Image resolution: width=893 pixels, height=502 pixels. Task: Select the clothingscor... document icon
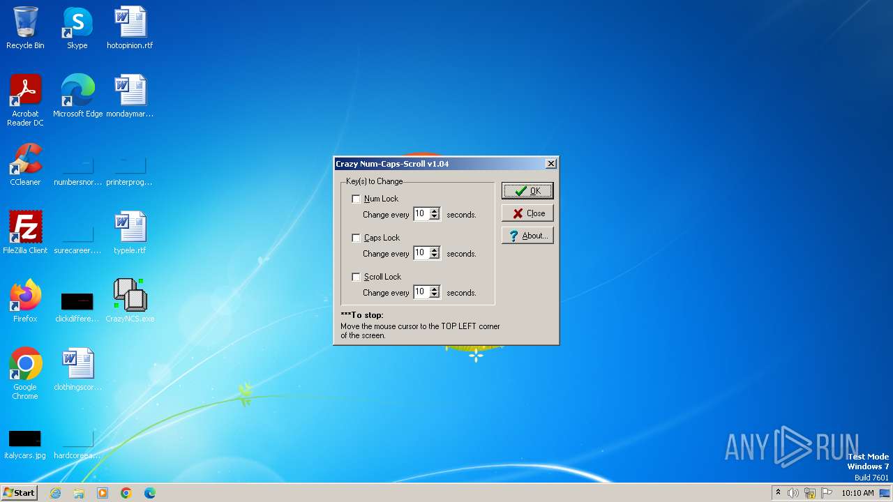[x=77, y=370]
